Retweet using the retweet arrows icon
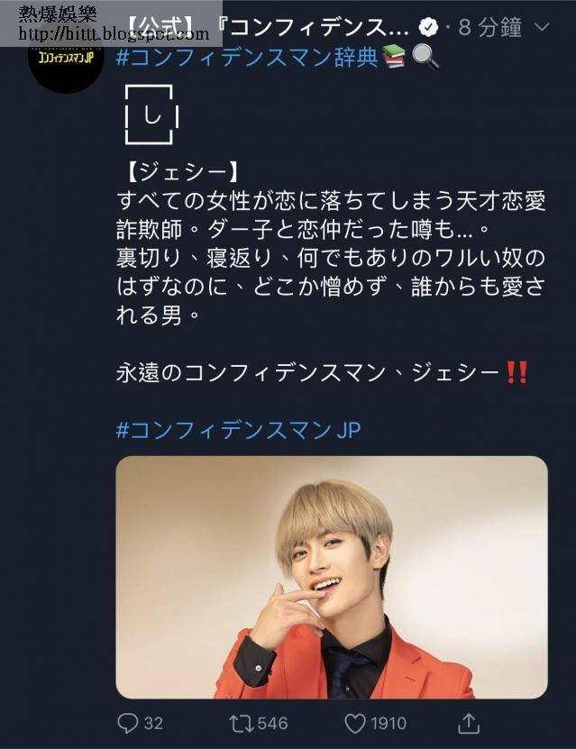Screen dimensions: 576x749 coord(242,723)
